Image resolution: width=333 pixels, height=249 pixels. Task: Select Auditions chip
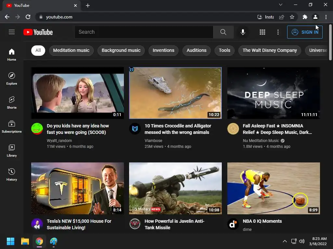click(x=196, y=50)
